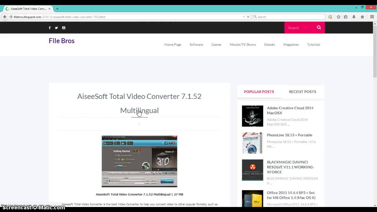
Task: Go to the browser Home icon
Action: click(362, 17)
